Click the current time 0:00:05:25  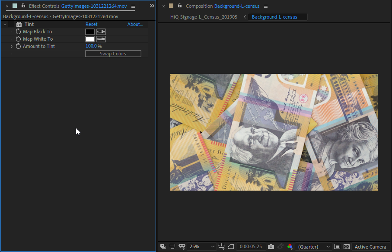click(x=251, y=246)
